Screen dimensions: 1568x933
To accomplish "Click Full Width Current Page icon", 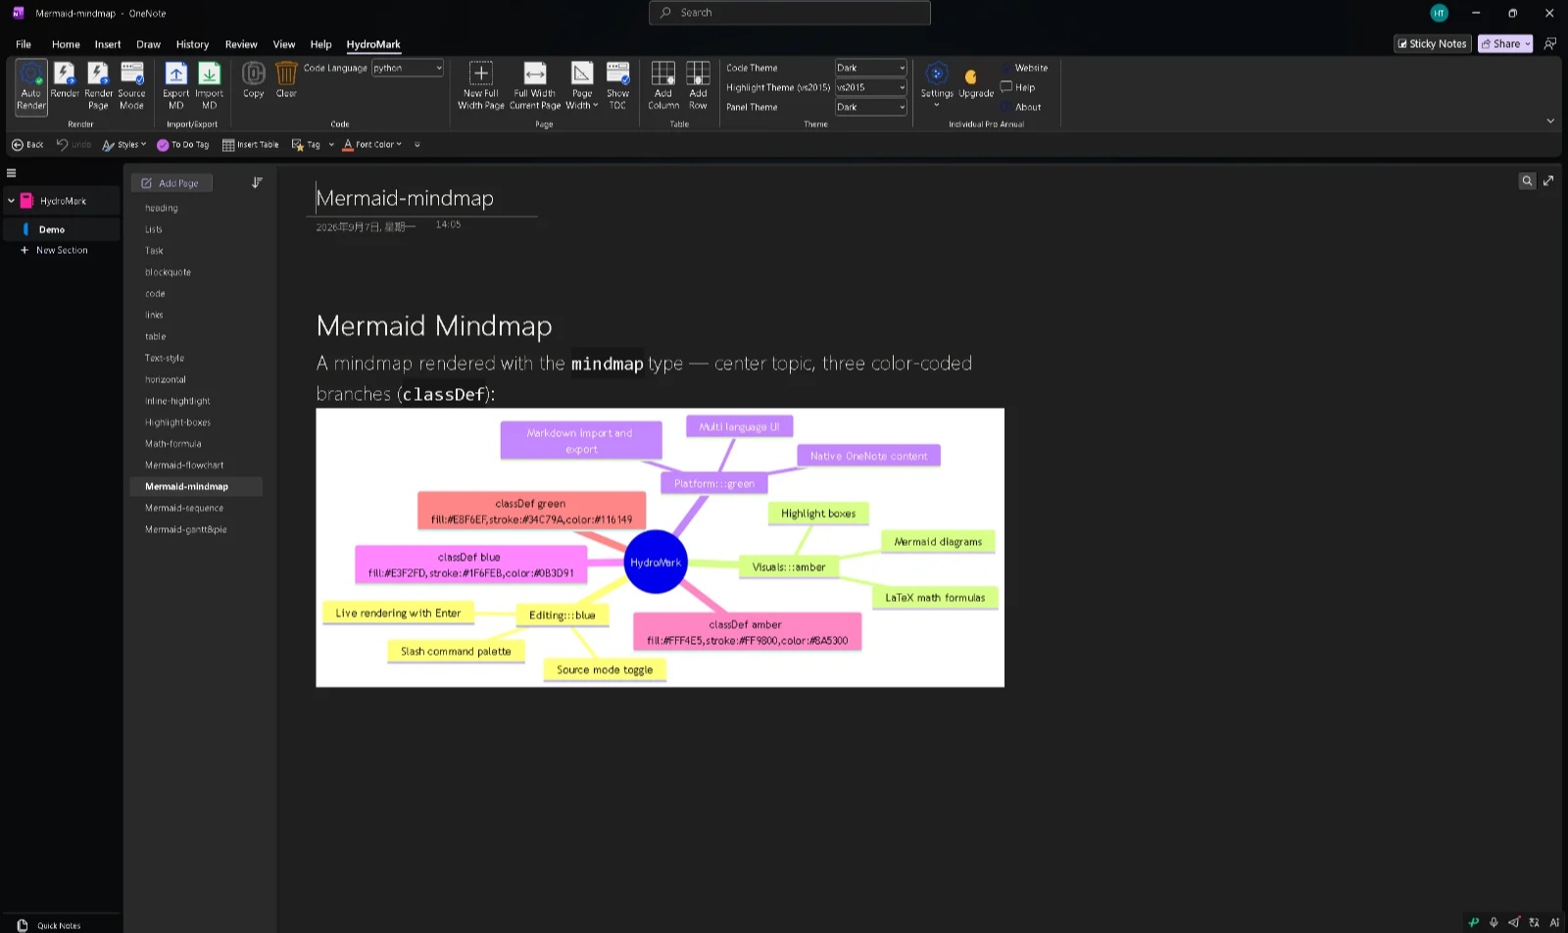I will point(535,86).
